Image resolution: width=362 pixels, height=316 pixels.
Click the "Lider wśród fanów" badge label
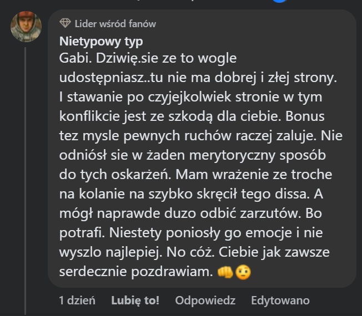point(115,24)
